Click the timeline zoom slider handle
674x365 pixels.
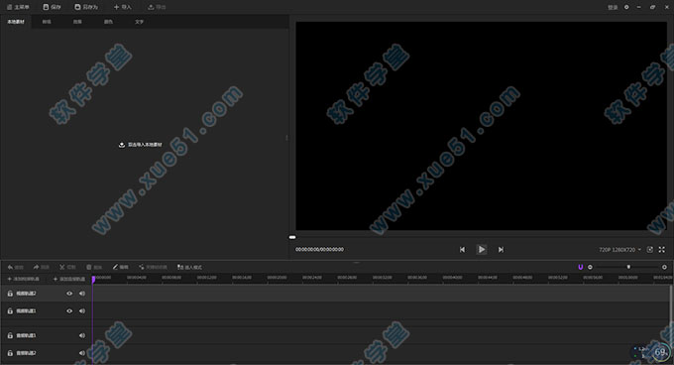point(628,268)
